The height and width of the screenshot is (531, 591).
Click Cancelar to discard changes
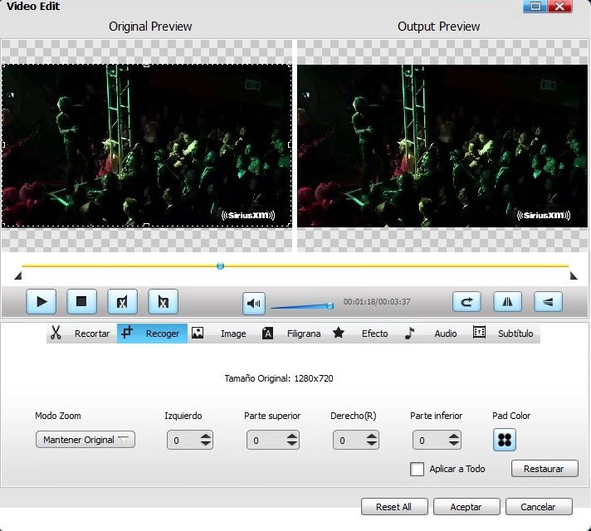[539, 507]
